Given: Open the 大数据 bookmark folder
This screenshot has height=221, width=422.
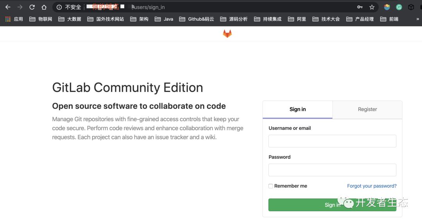Looking at the screenshot, I should [x=70, y=19].
